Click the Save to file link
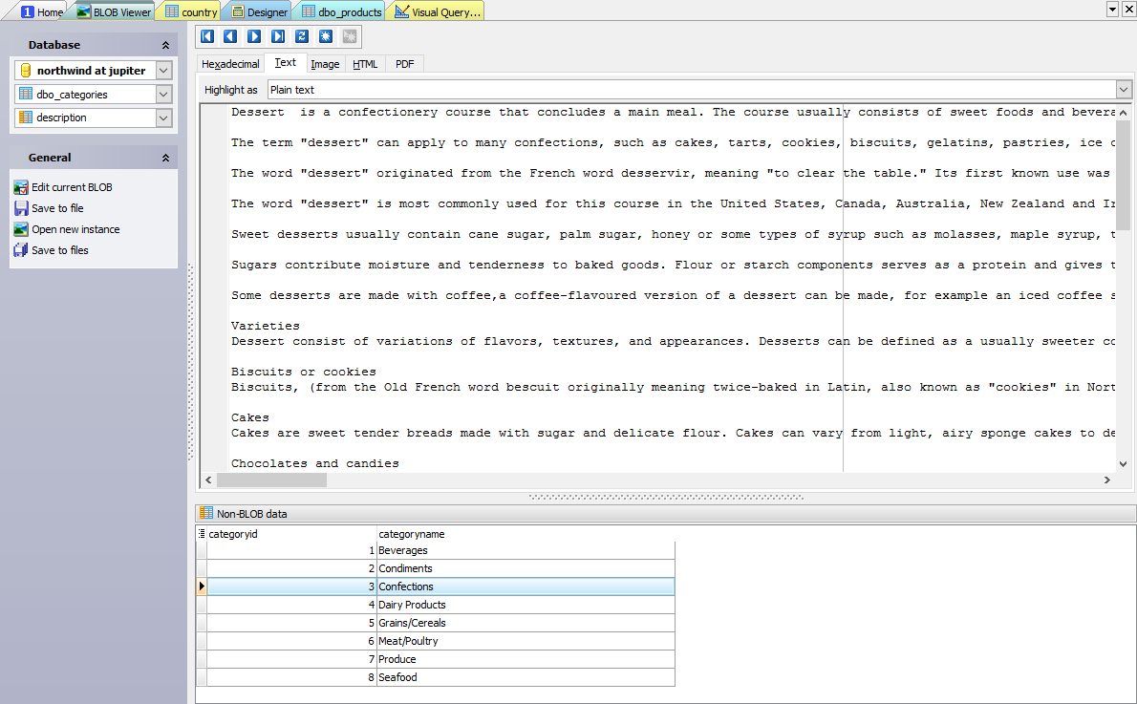Viewport: 1137px width, 704px height. (57, 208)
